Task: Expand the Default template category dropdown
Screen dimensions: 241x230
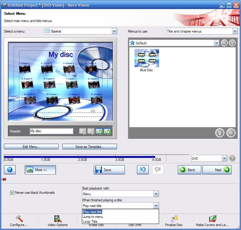Action: pyautogui.click(x=217, y=43)
